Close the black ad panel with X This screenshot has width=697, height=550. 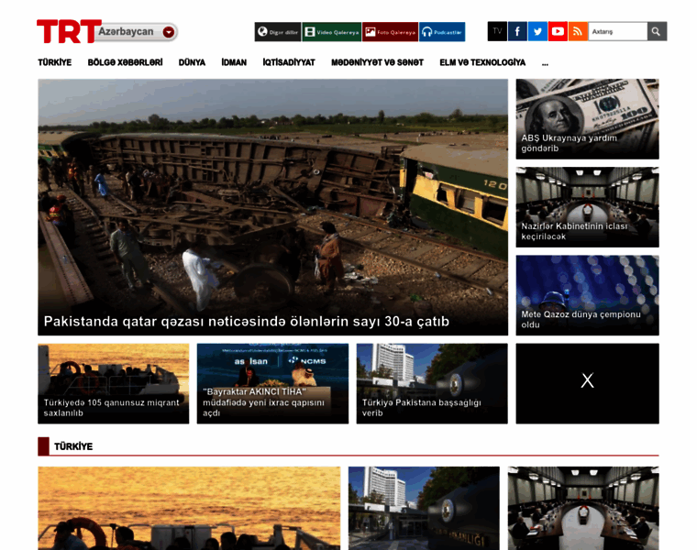(587, 380)
